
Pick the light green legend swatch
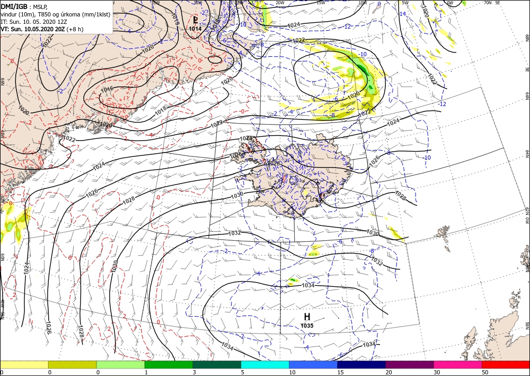[120, 364]
